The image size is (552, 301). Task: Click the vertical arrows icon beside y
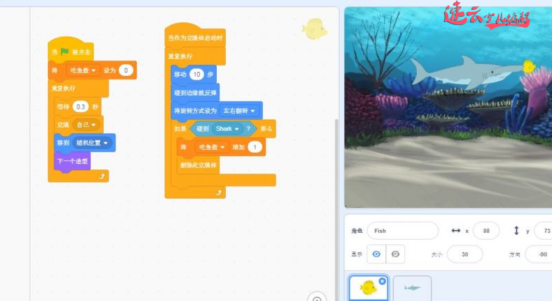pyautogui.click(x=516, y=231)
